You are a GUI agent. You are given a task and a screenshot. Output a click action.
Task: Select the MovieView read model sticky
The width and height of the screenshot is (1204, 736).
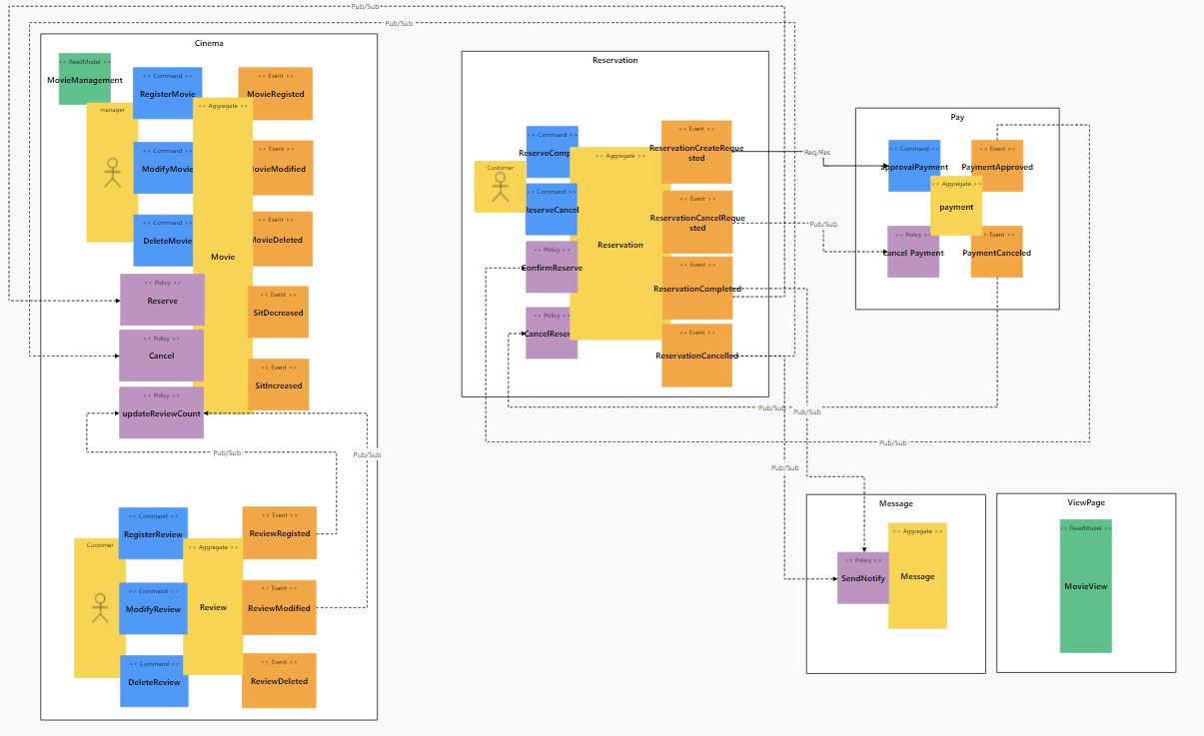pyautogui.click(x=1086, y=585)
